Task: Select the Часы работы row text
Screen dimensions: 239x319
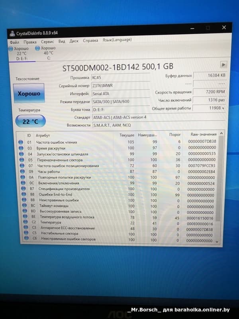Action: coord(49,171)
